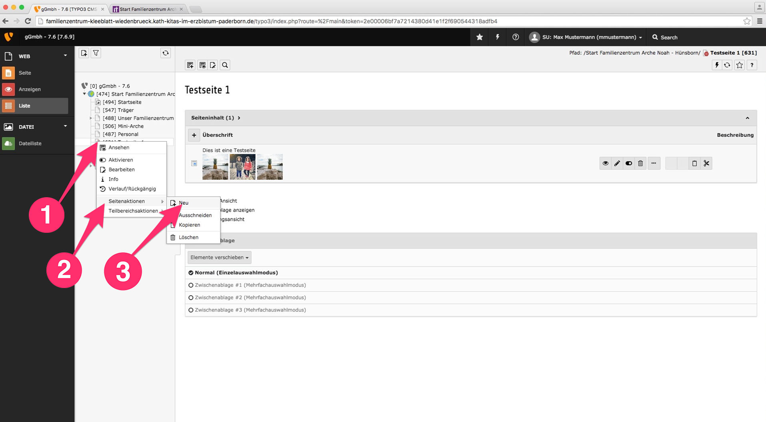Refresh the page tree
Image resolution: width=766 pixels, height=422 pixels.
click(166, 53)
